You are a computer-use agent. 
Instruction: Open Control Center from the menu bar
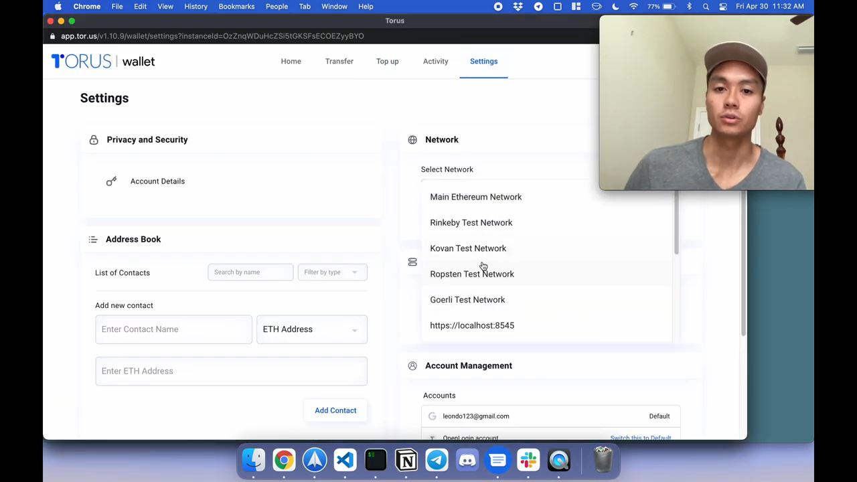723,7
